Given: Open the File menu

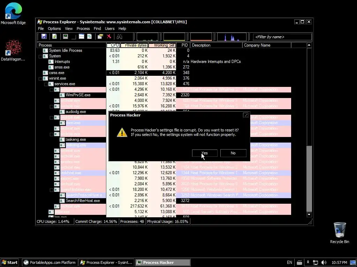Looking at the screenshot, I should click(x=41, y=29).
